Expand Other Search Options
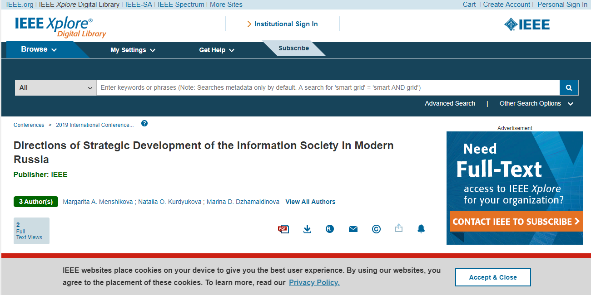 pyautogui.click(x=536, y=103)
